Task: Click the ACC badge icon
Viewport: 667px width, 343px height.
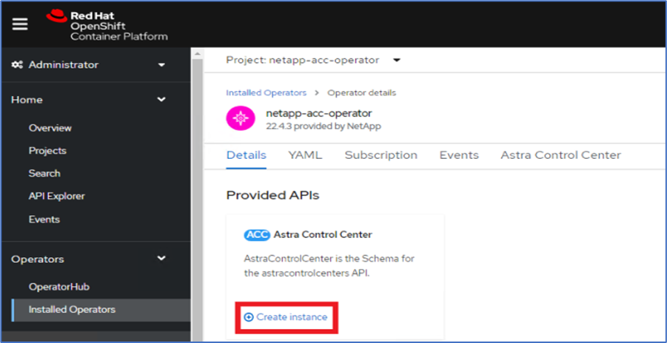Action: [x=256, y=234]
